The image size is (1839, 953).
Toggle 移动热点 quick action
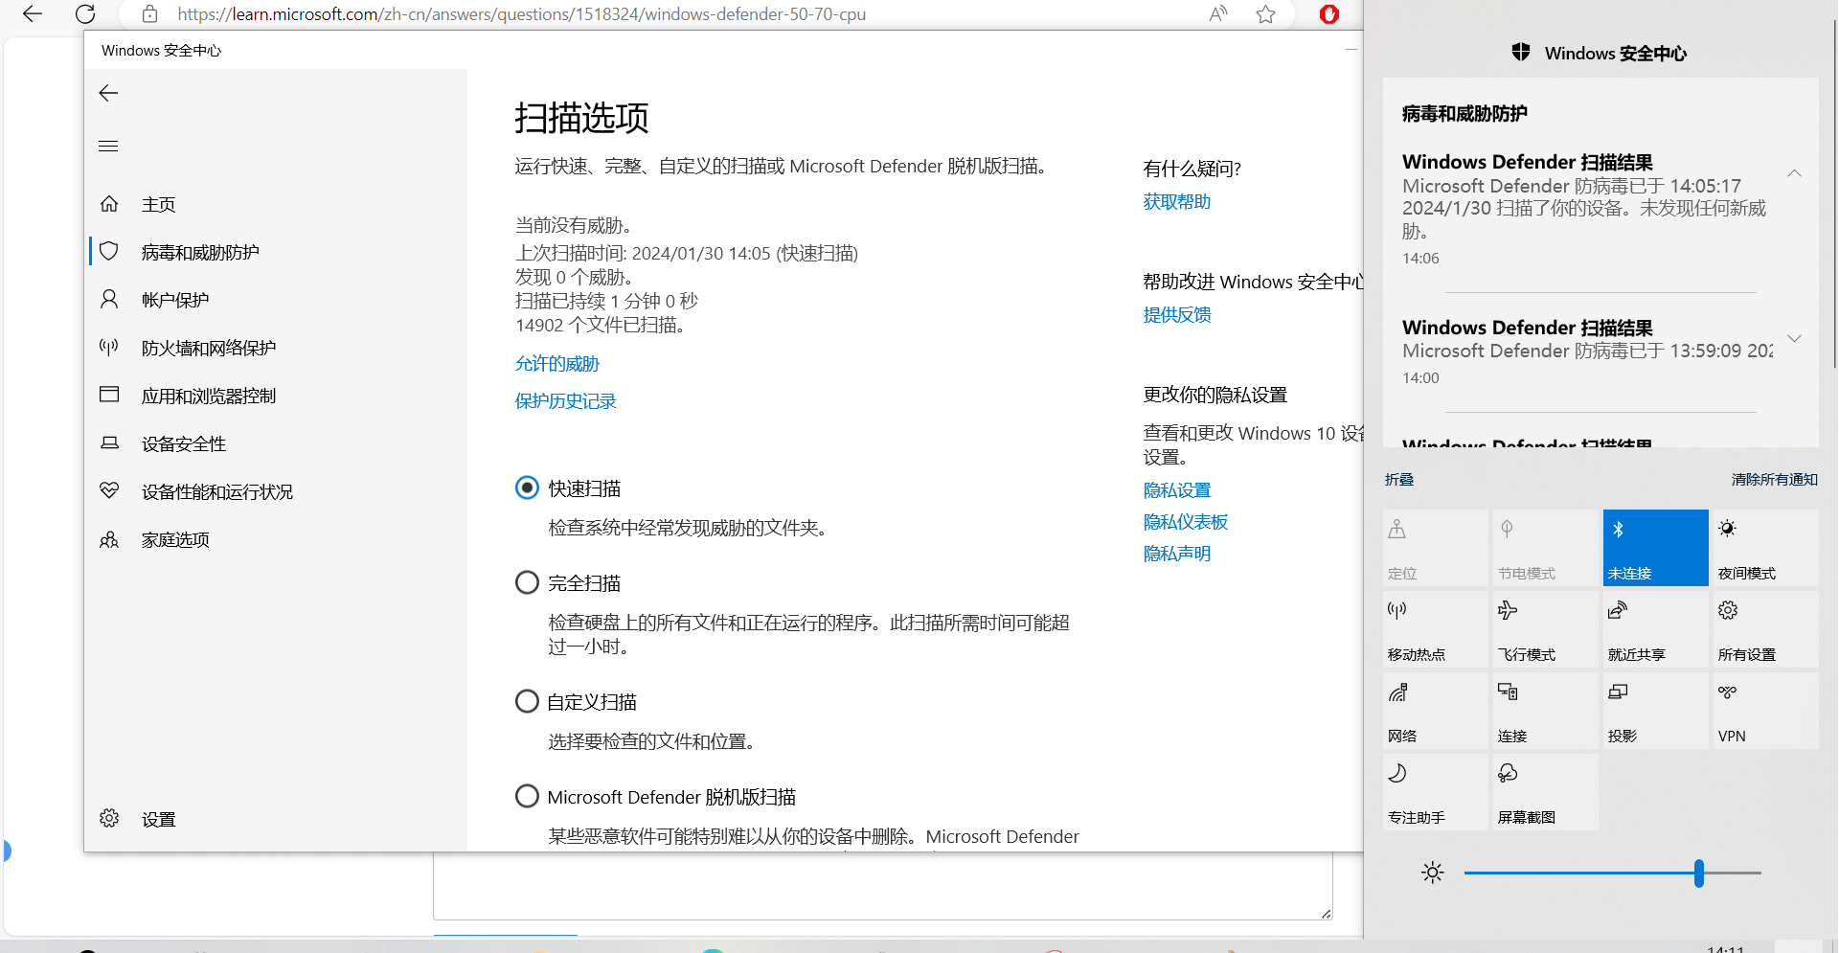click(x=1435, y=629)
